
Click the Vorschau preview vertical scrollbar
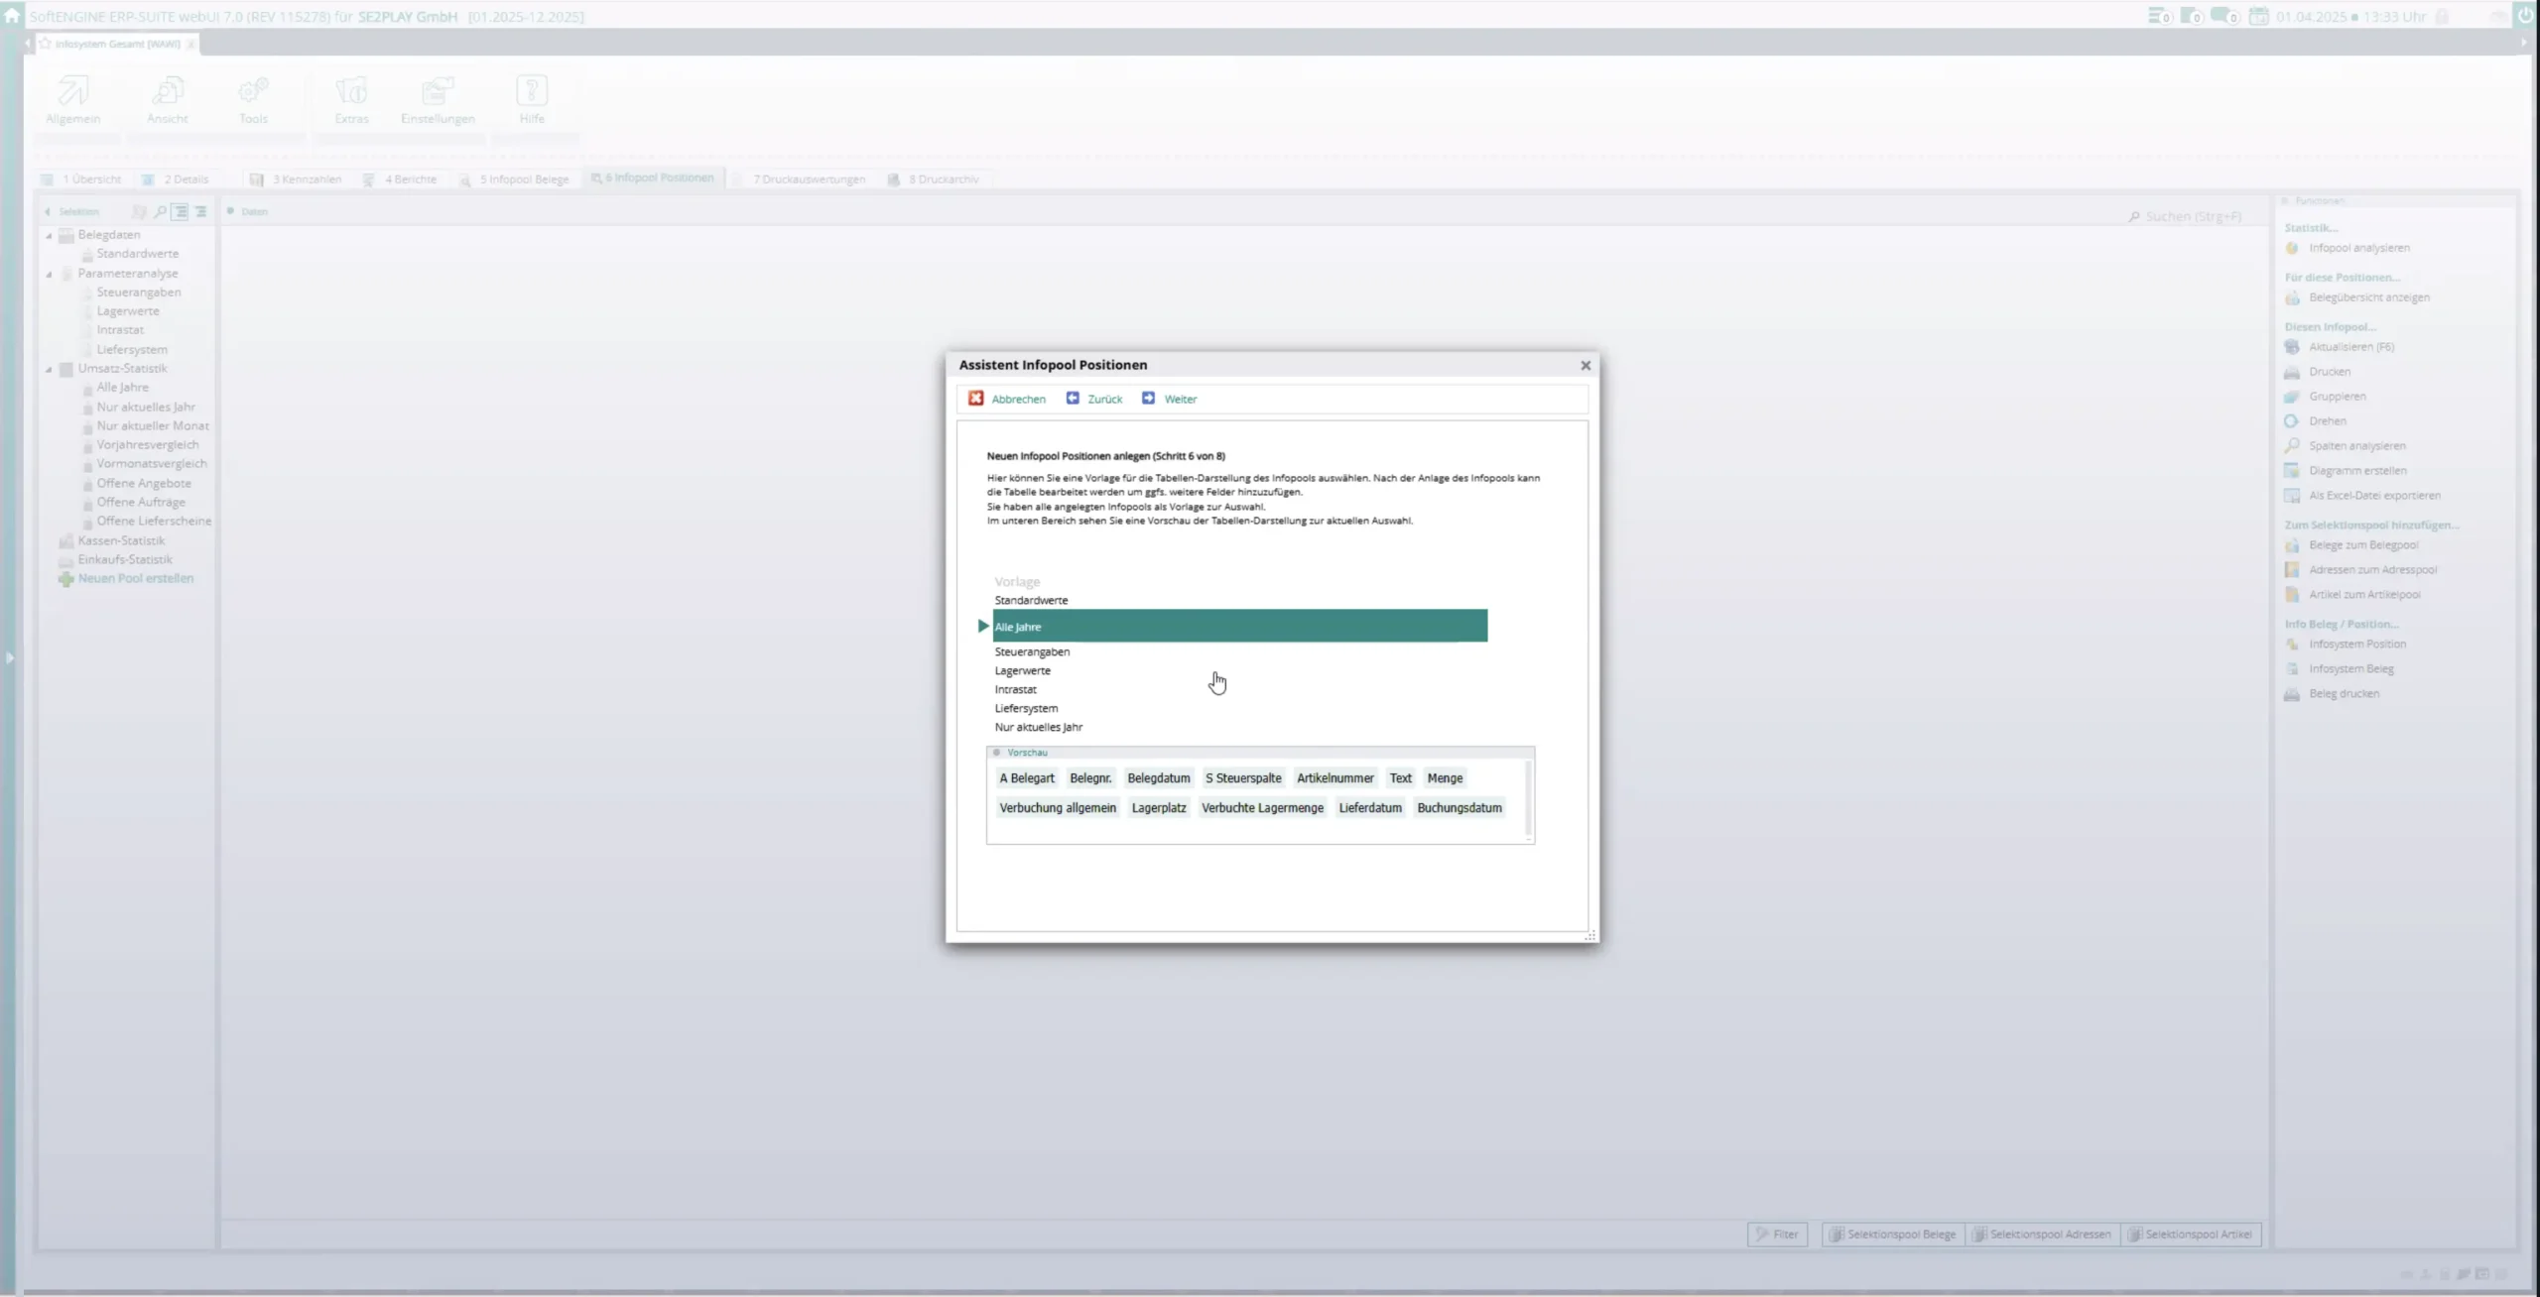pos(1528,798)
